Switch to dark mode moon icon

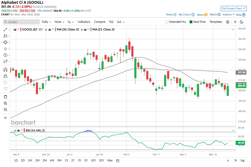(x=242, y=22)
